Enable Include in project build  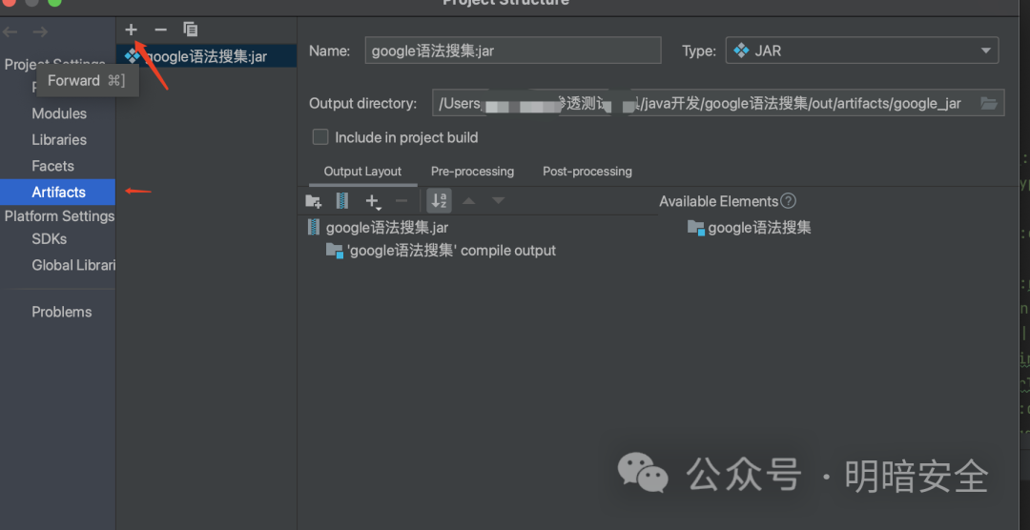pos(320,137)
